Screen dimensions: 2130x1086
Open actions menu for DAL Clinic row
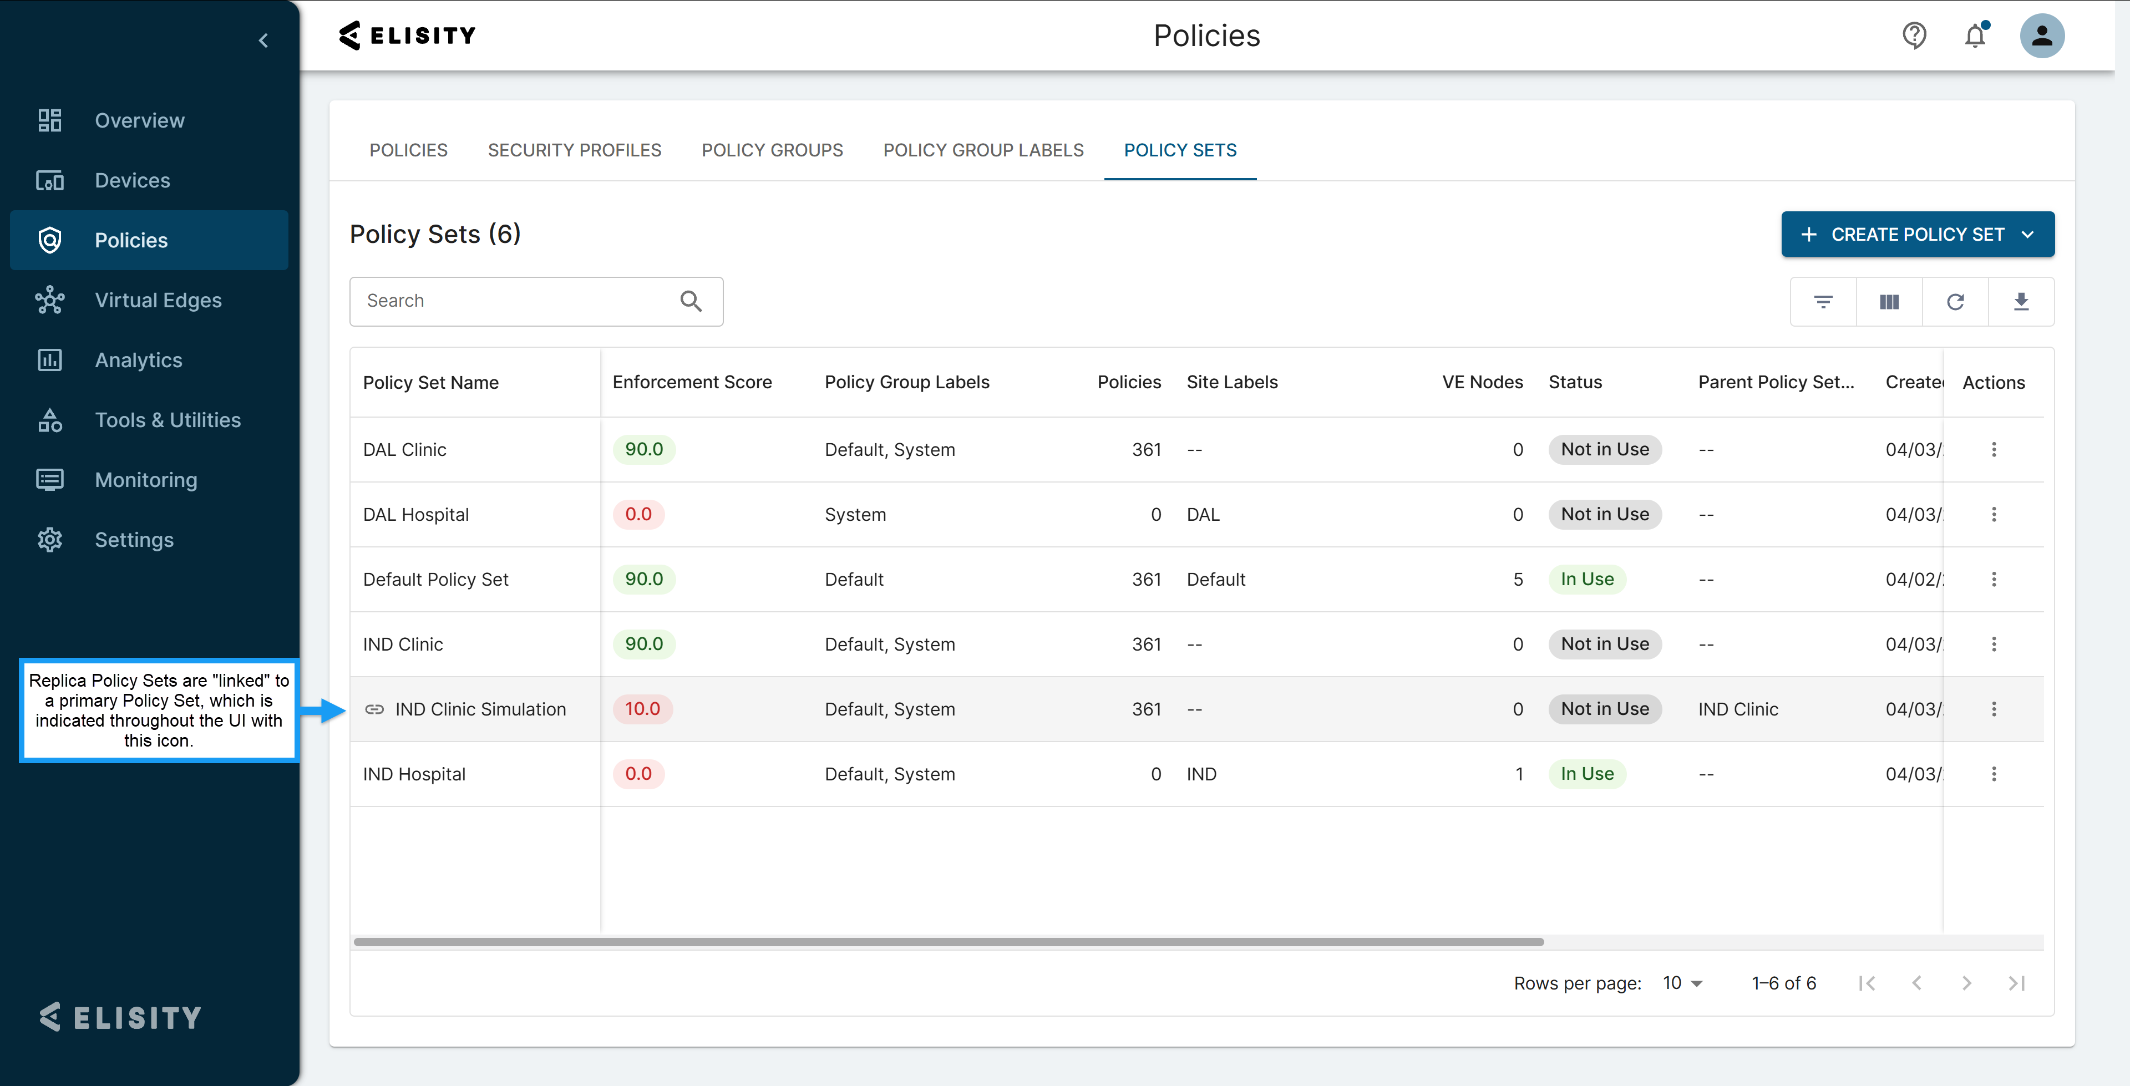point(1994,450)
